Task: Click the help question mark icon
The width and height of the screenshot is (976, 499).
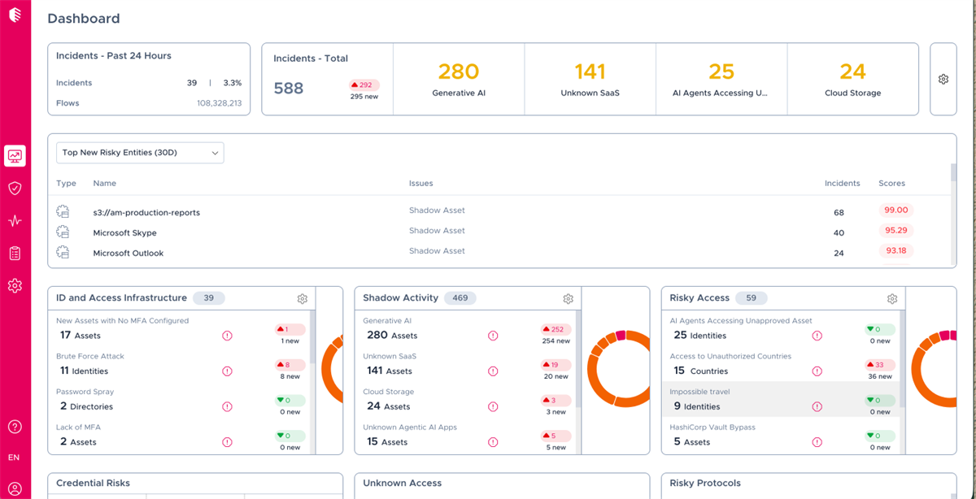Action: (15, 427)
